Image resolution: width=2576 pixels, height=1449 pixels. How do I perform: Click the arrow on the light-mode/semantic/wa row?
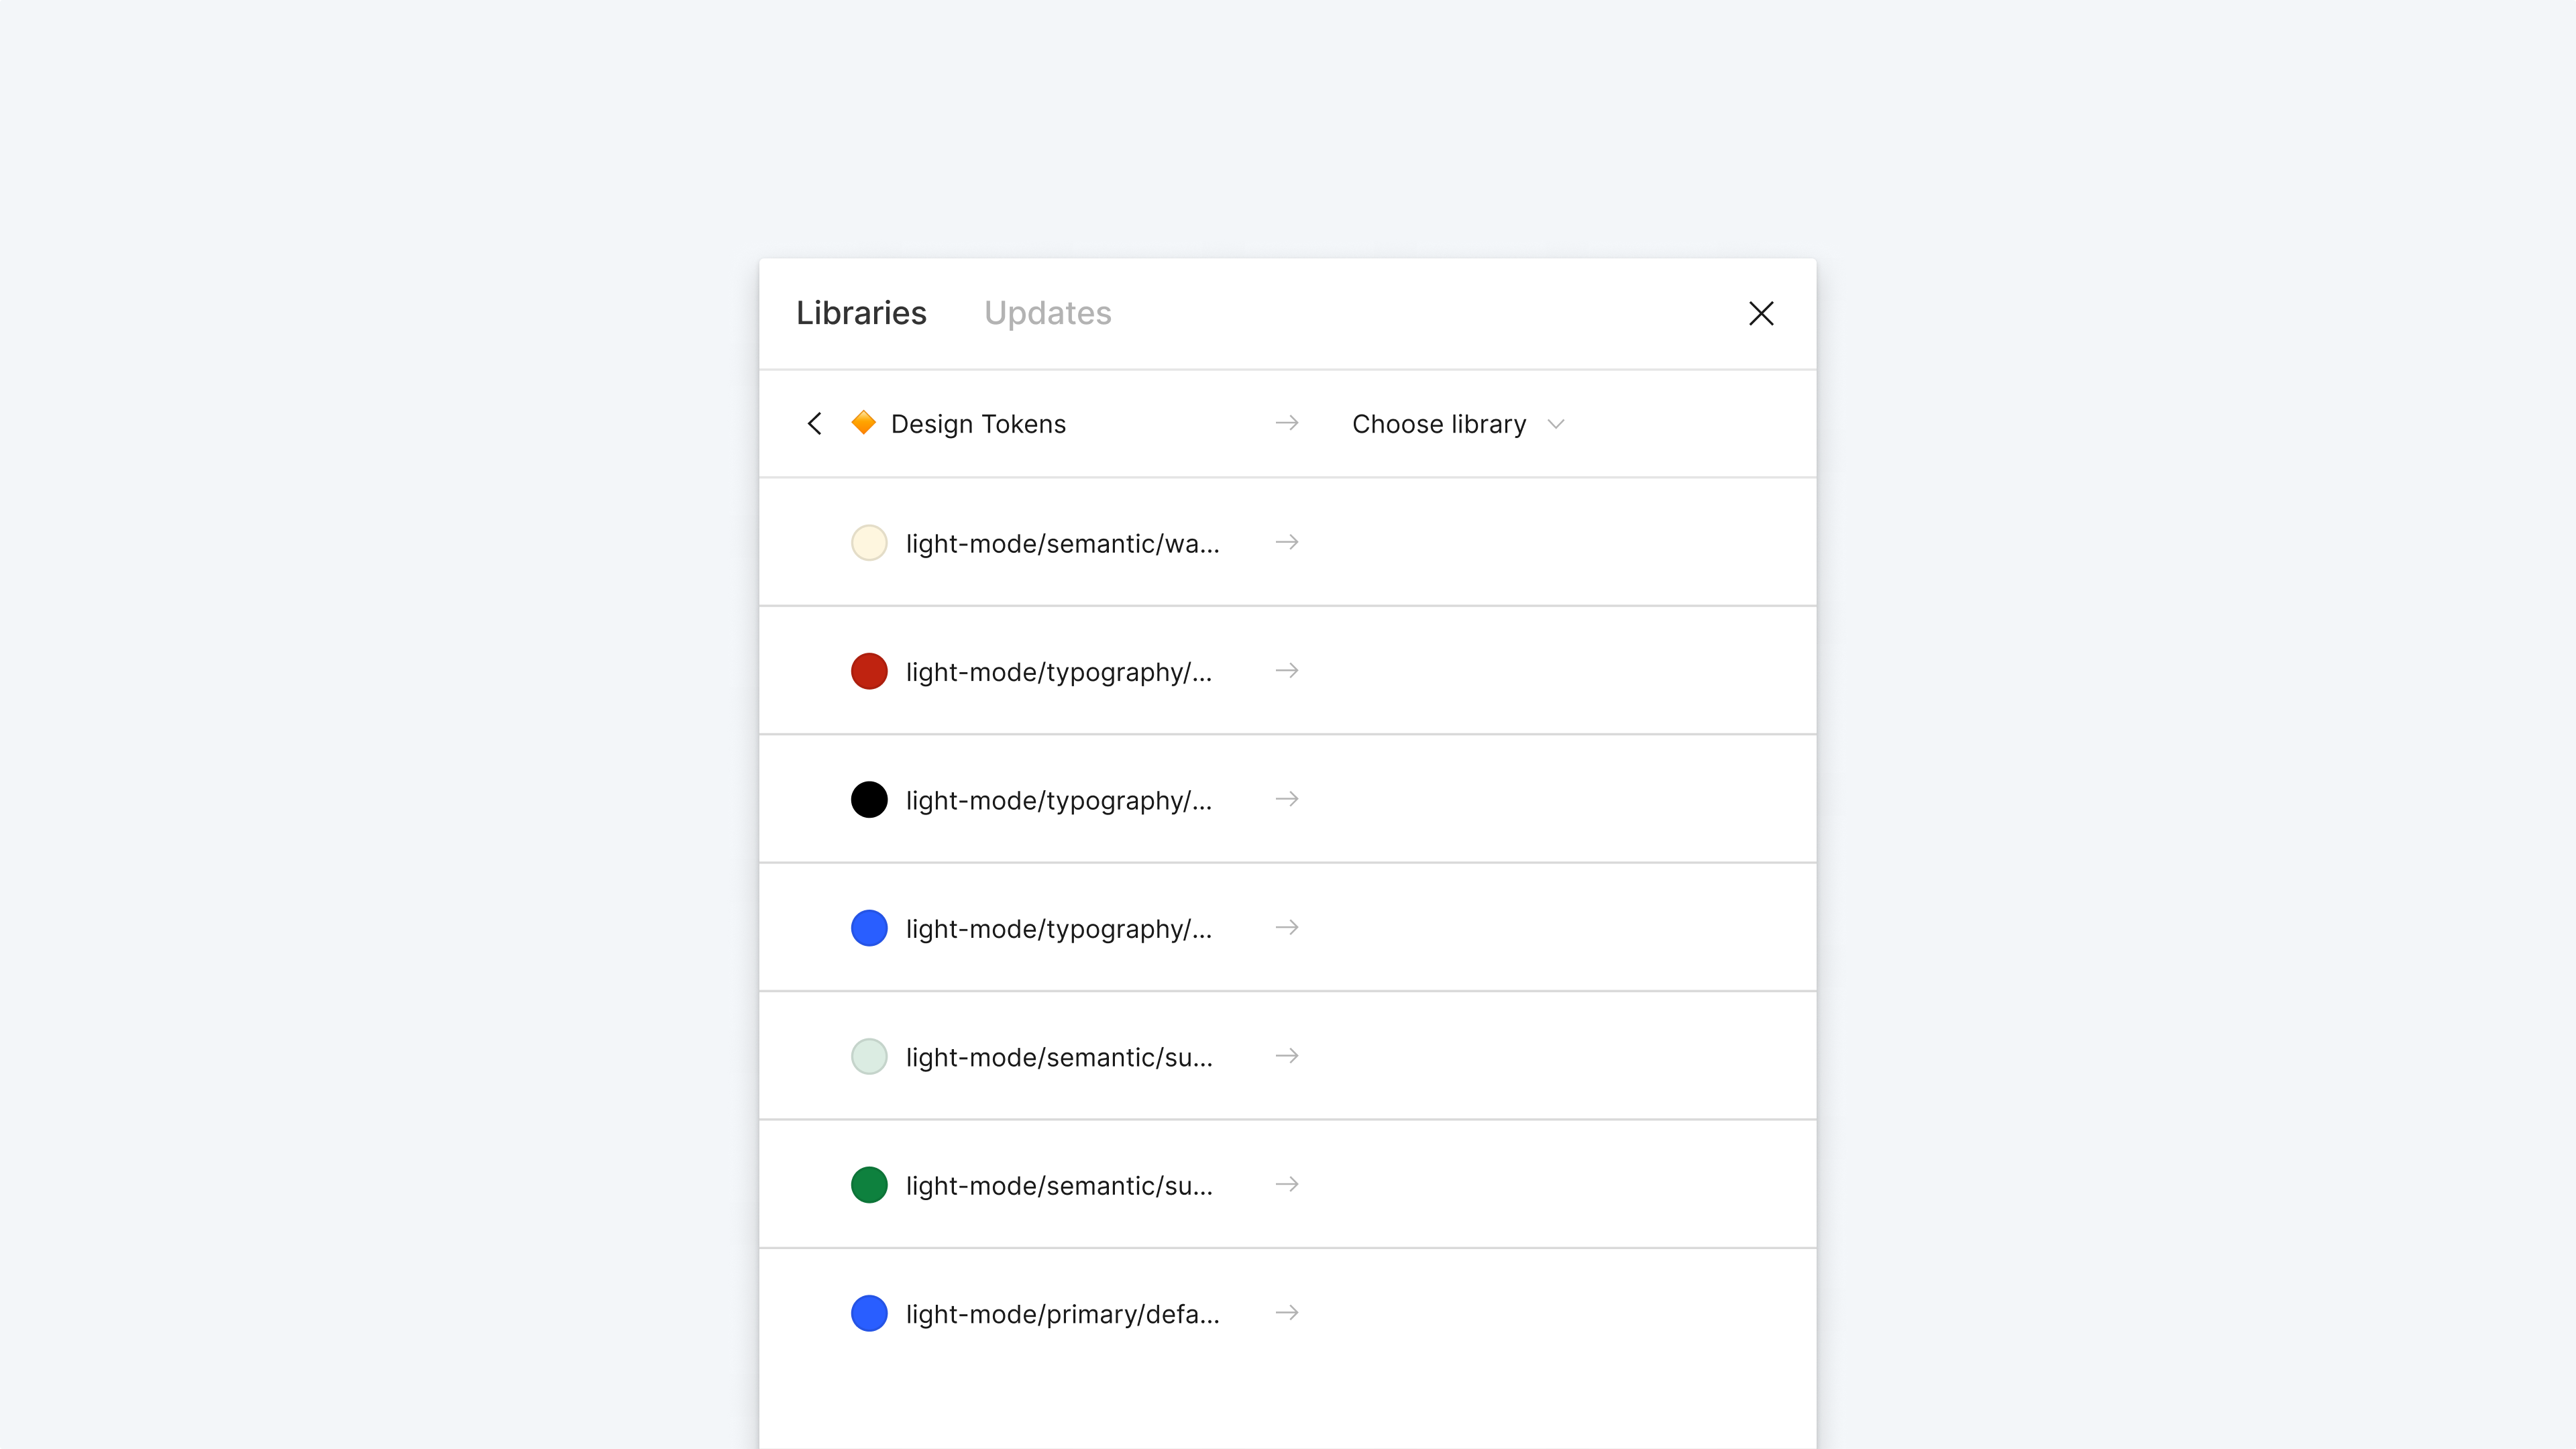(x=1287, y=542)
